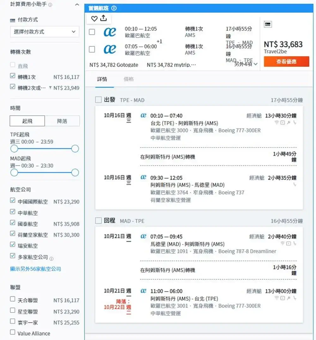The image size is (316, 340).
Task: Save this flight with the heart icon
Action: pyautogui.click(x=94, y=19)
